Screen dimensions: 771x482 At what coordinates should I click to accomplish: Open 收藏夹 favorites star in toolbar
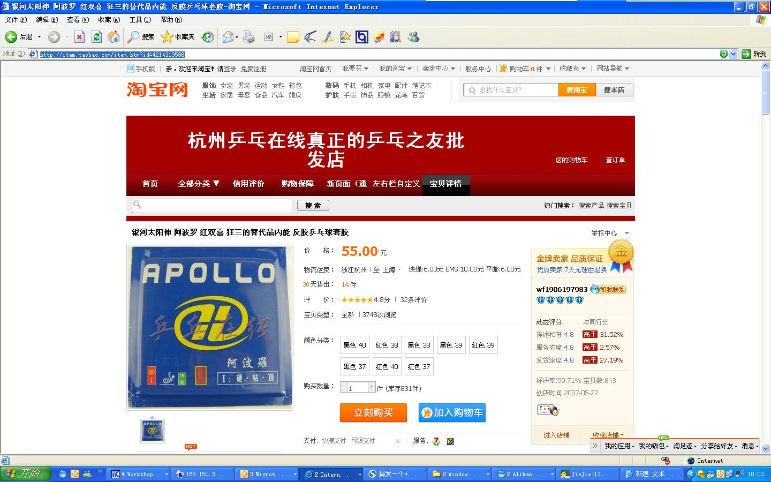pyautogui.click(x=178, y=36)
